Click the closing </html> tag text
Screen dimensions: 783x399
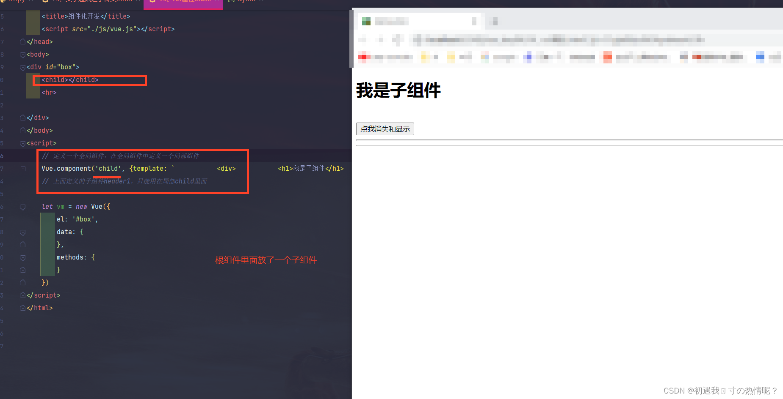coord(40,308)
